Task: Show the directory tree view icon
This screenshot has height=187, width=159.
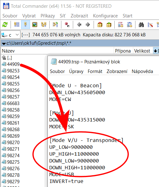Action: click(x=44, y=25)
